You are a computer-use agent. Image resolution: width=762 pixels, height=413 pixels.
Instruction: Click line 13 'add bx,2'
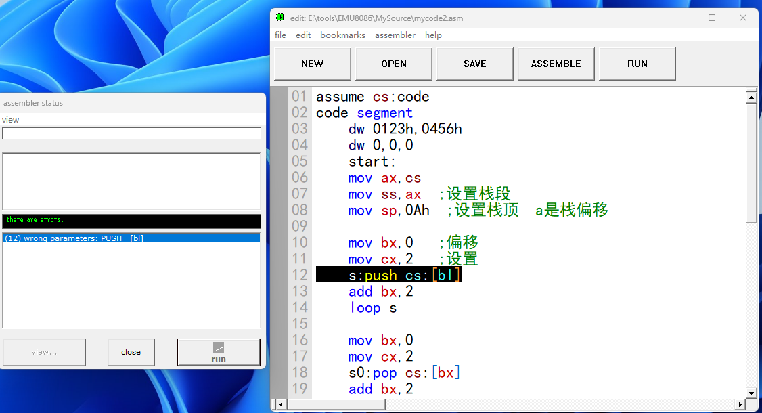pyautogui.click(x=381, y=292)
